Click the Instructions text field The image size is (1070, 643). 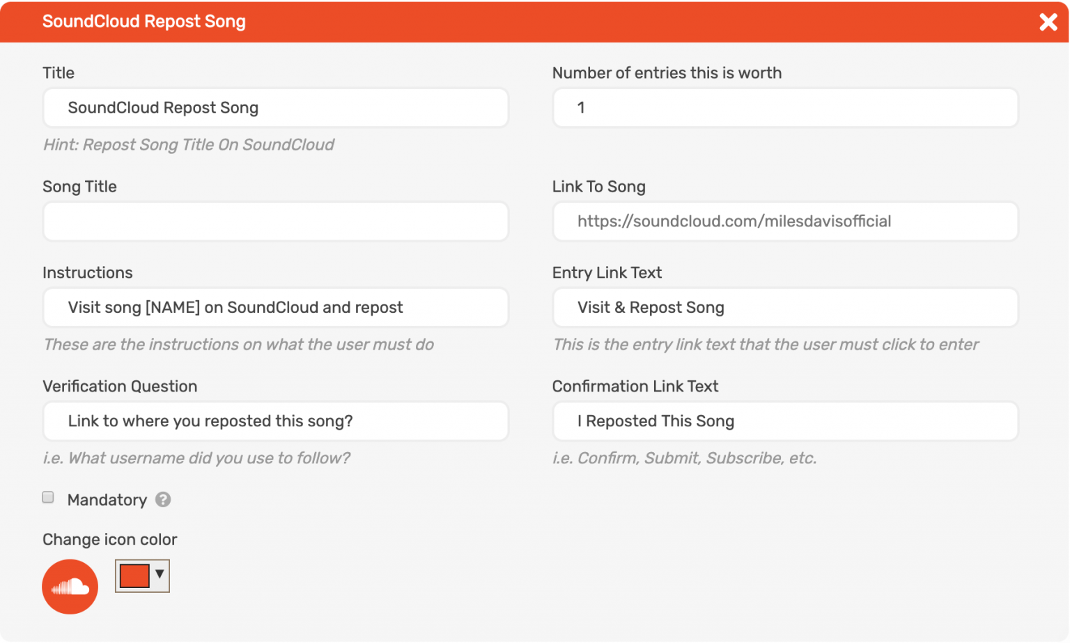[275, 307]
